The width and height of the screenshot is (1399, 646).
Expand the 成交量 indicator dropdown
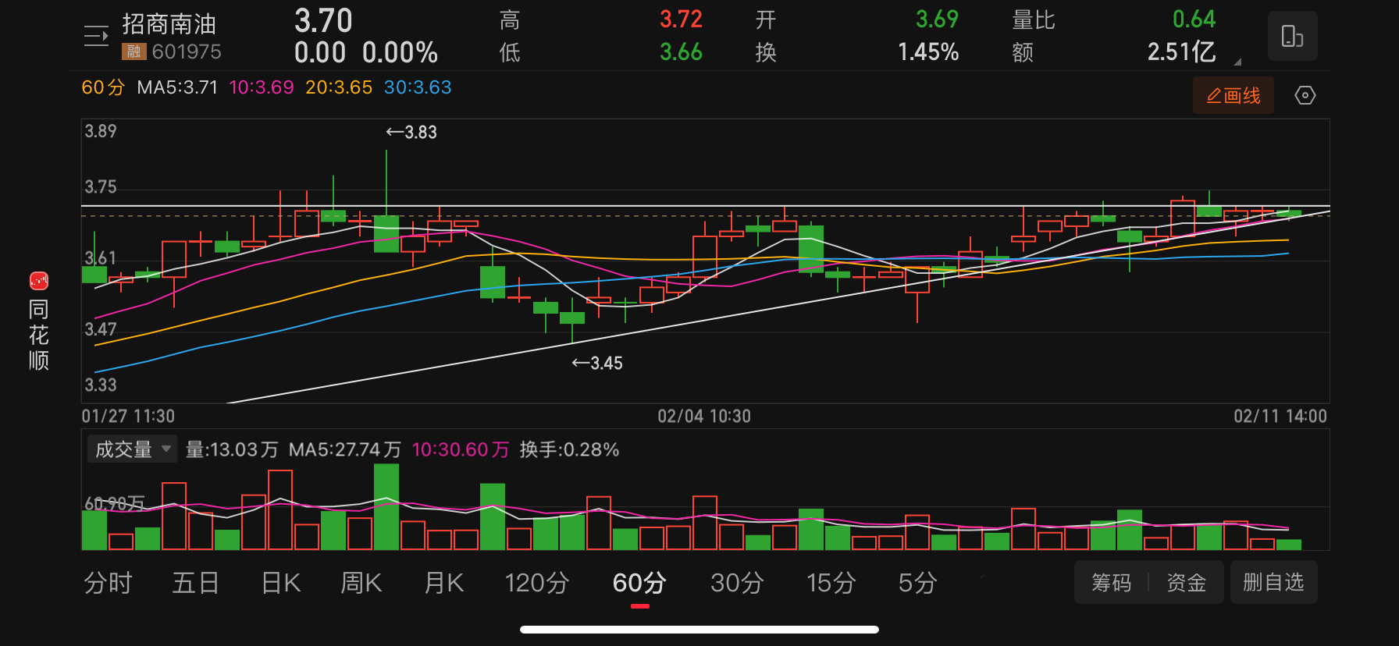133,449
